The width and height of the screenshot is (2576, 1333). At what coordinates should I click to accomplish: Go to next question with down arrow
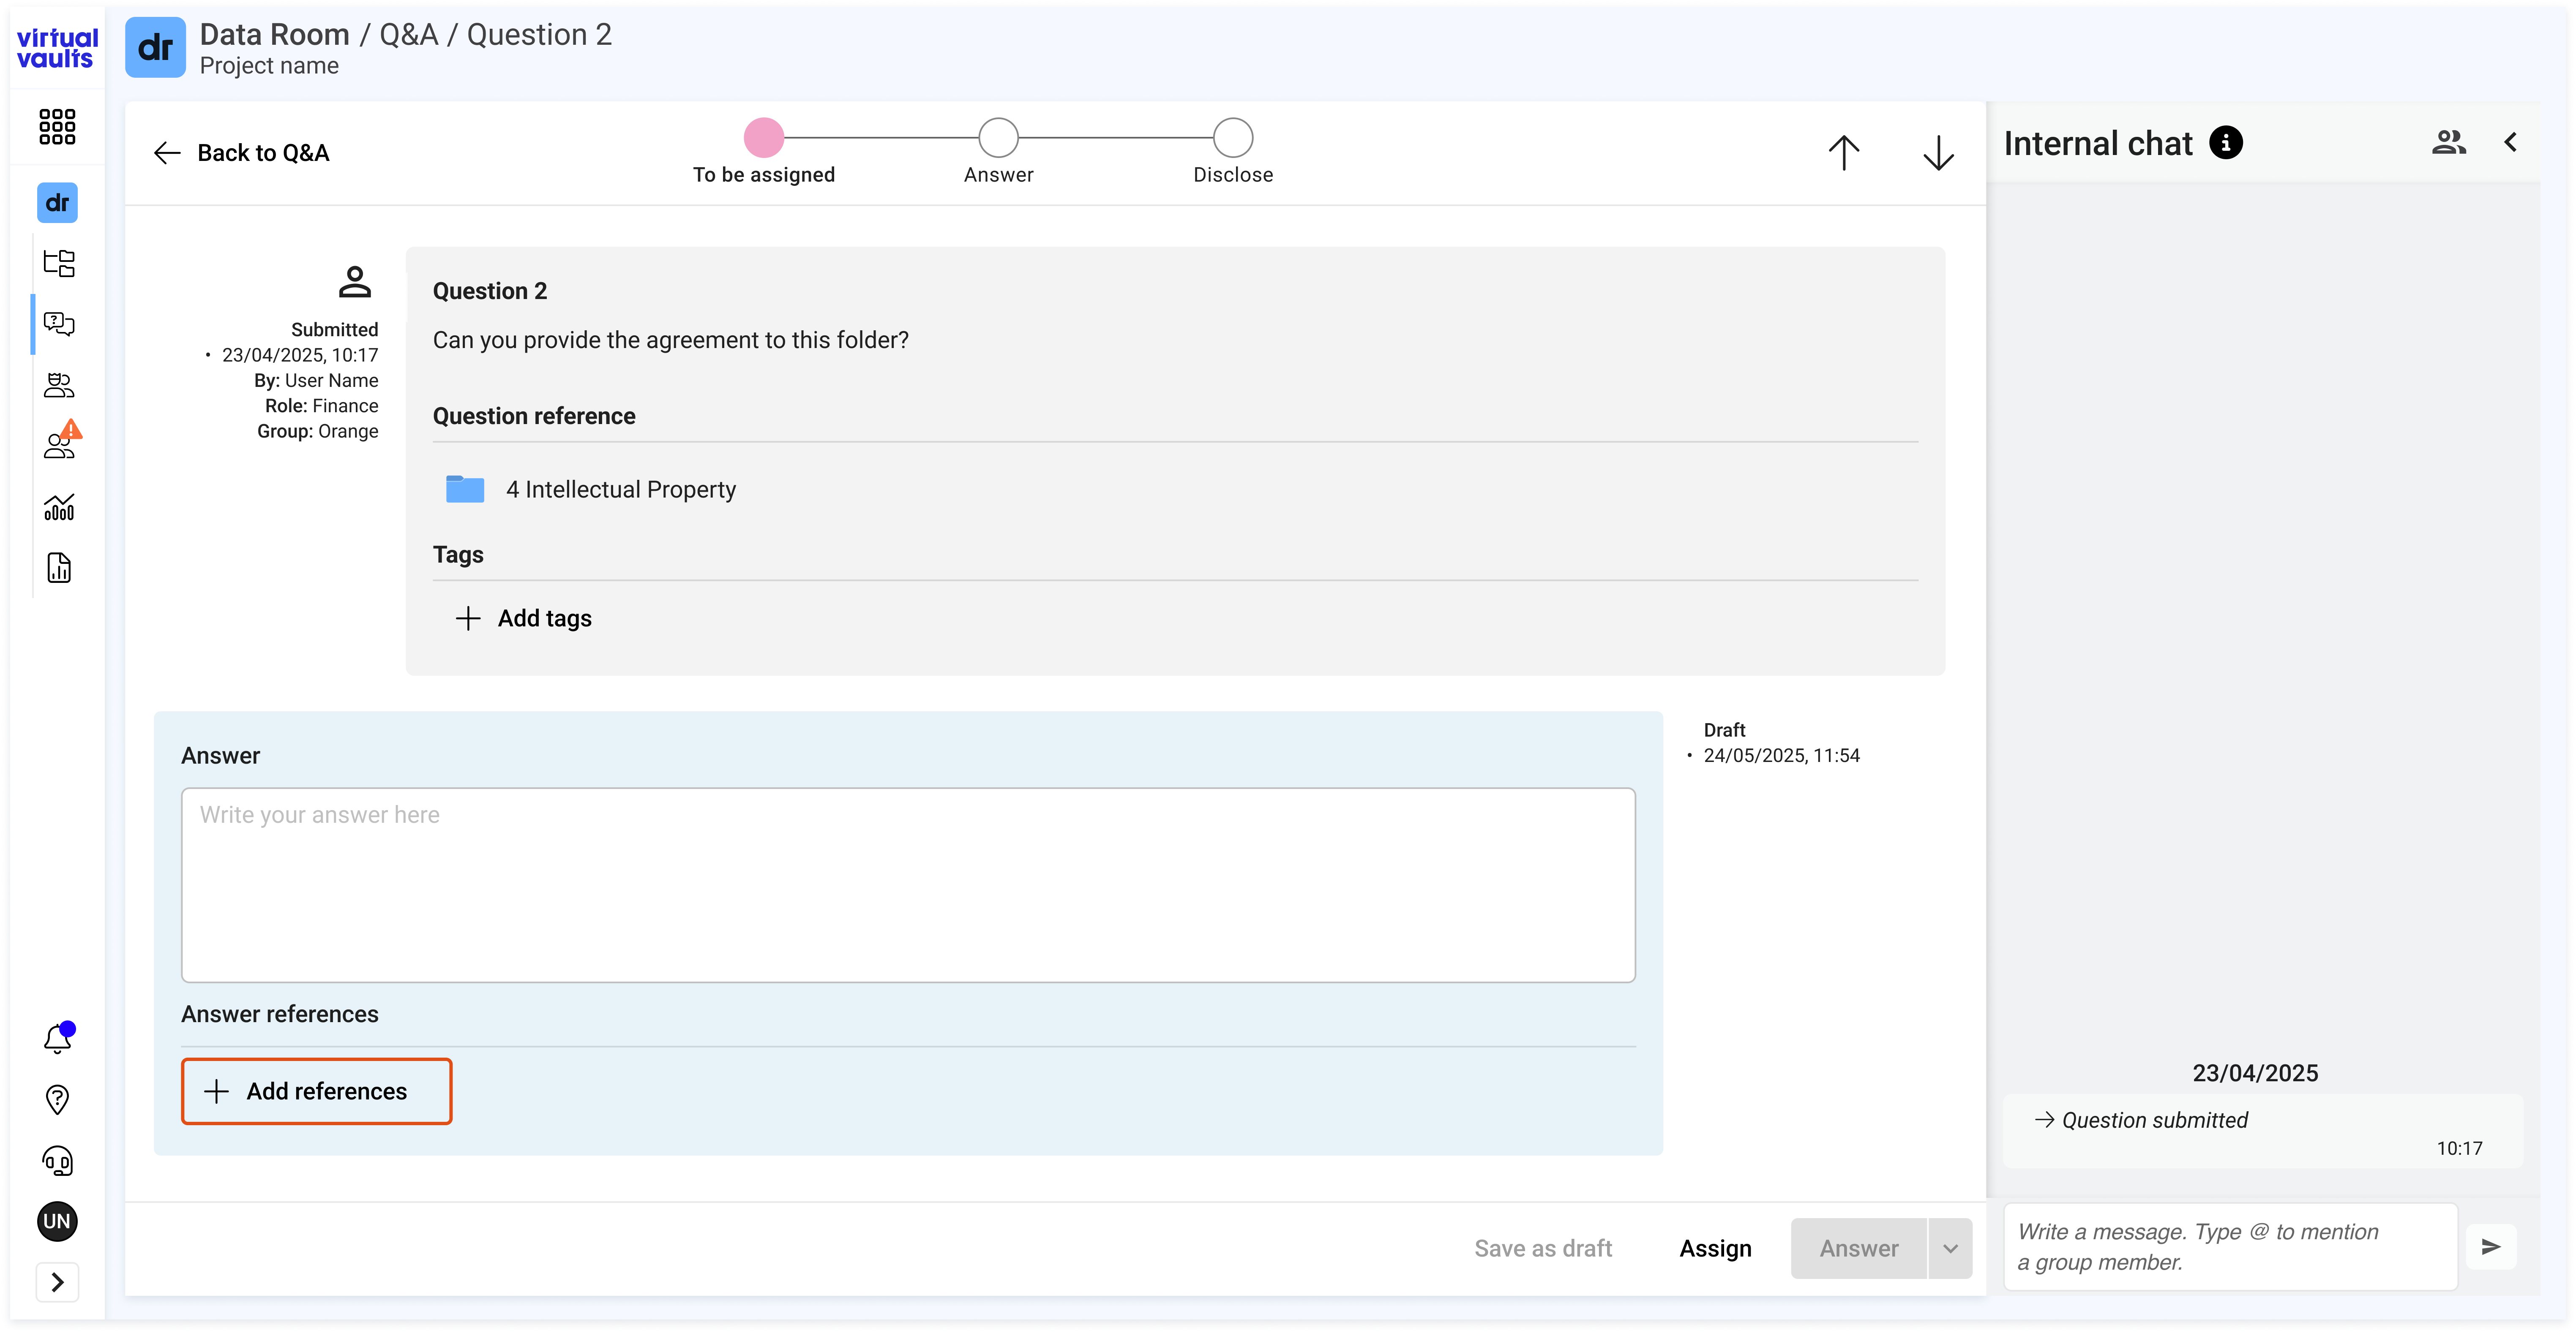[1938, 153]
